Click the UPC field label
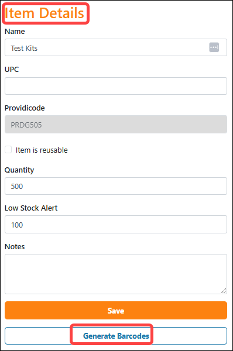The image size is (233, 351). coord(12,70)
